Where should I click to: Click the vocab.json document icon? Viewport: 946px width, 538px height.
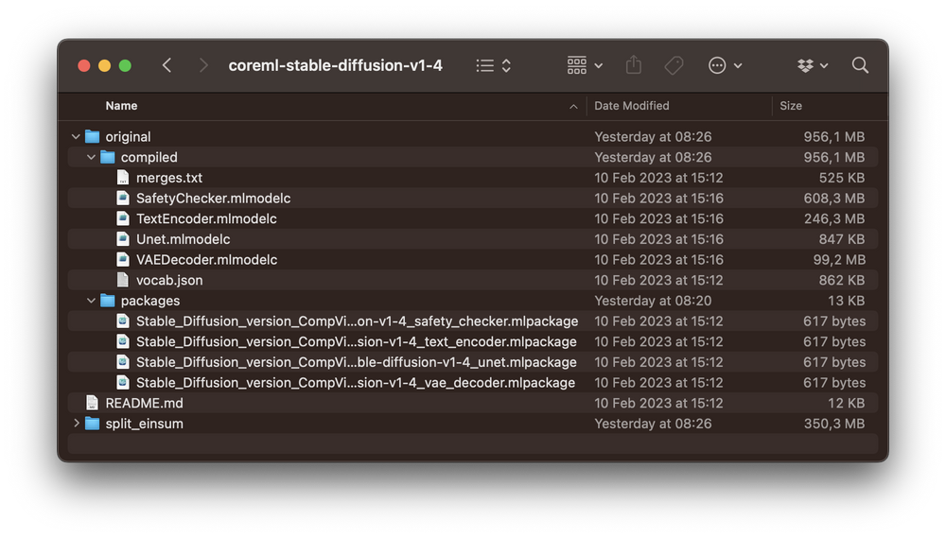coord(123,280)
